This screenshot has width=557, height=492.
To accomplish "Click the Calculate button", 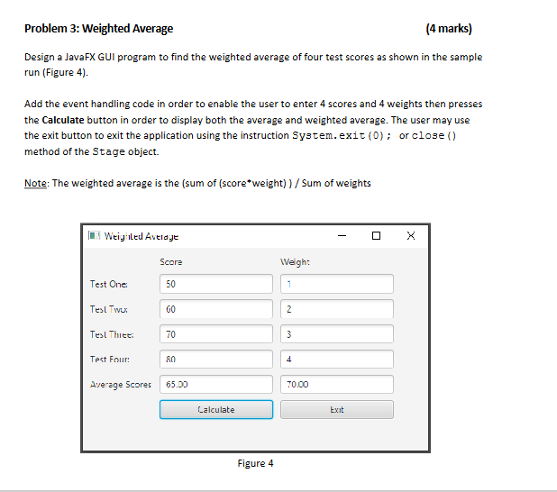I will pos(216,410).
